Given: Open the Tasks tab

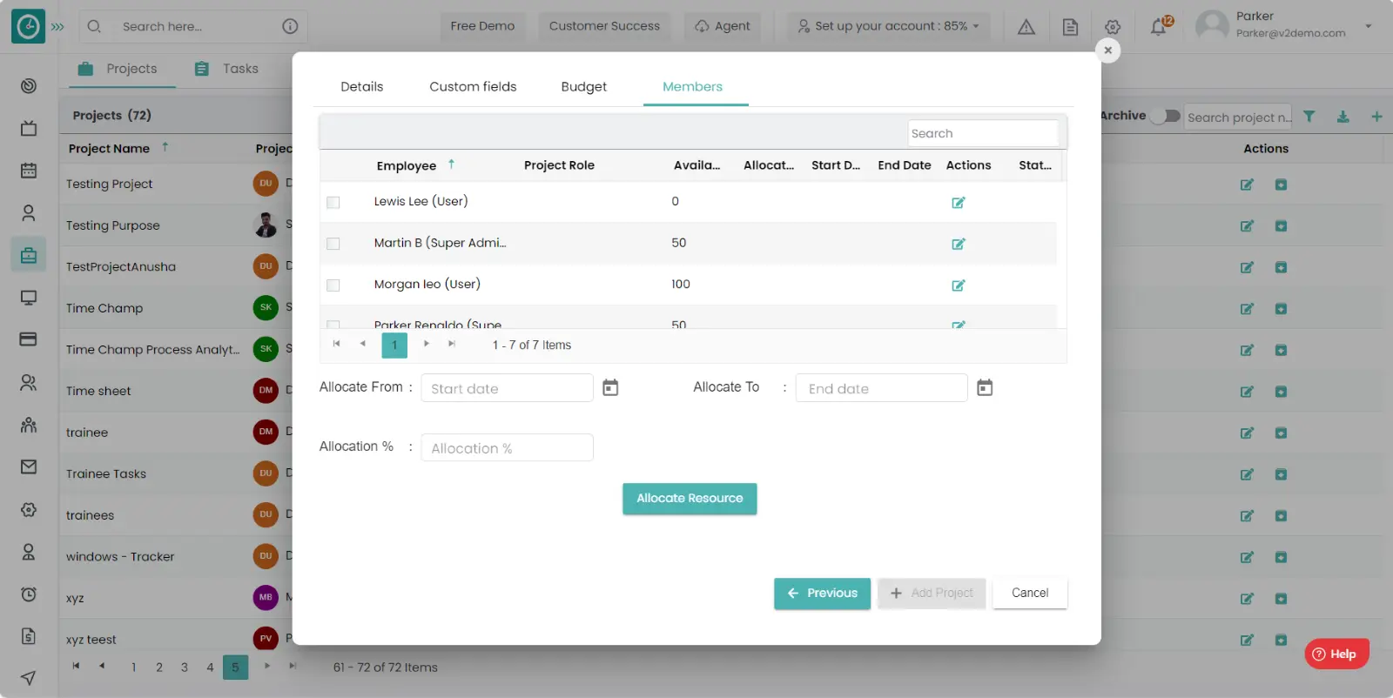Looking at the screenshot, I should pyautogui.click(x=227, y=69).
